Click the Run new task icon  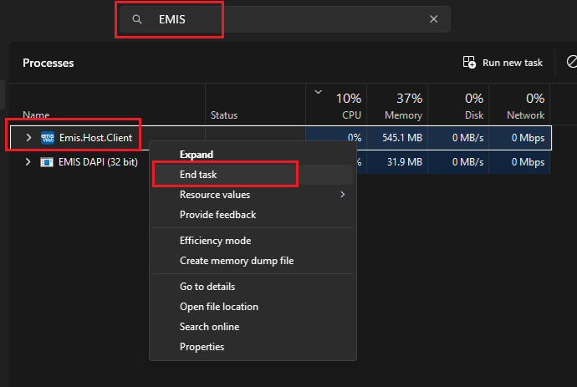(469, 63)
